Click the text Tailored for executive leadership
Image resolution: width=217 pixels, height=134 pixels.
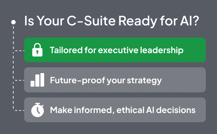(116, 50)
